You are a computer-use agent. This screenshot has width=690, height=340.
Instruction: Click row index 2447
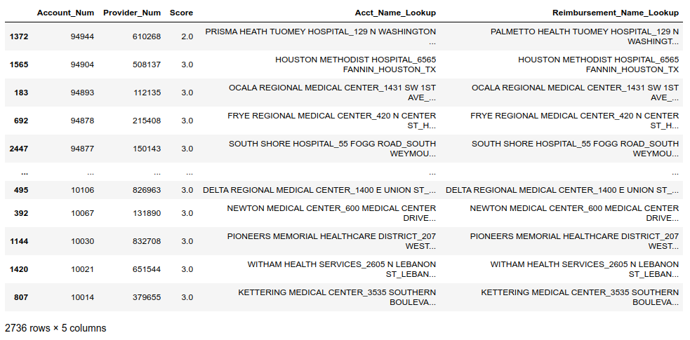18,149
